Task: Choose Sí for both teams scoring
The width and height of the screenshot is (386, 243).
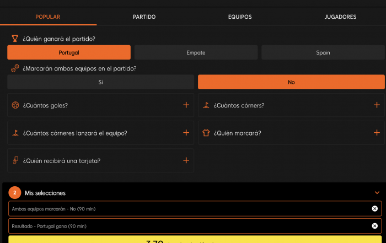Action: 101,82
